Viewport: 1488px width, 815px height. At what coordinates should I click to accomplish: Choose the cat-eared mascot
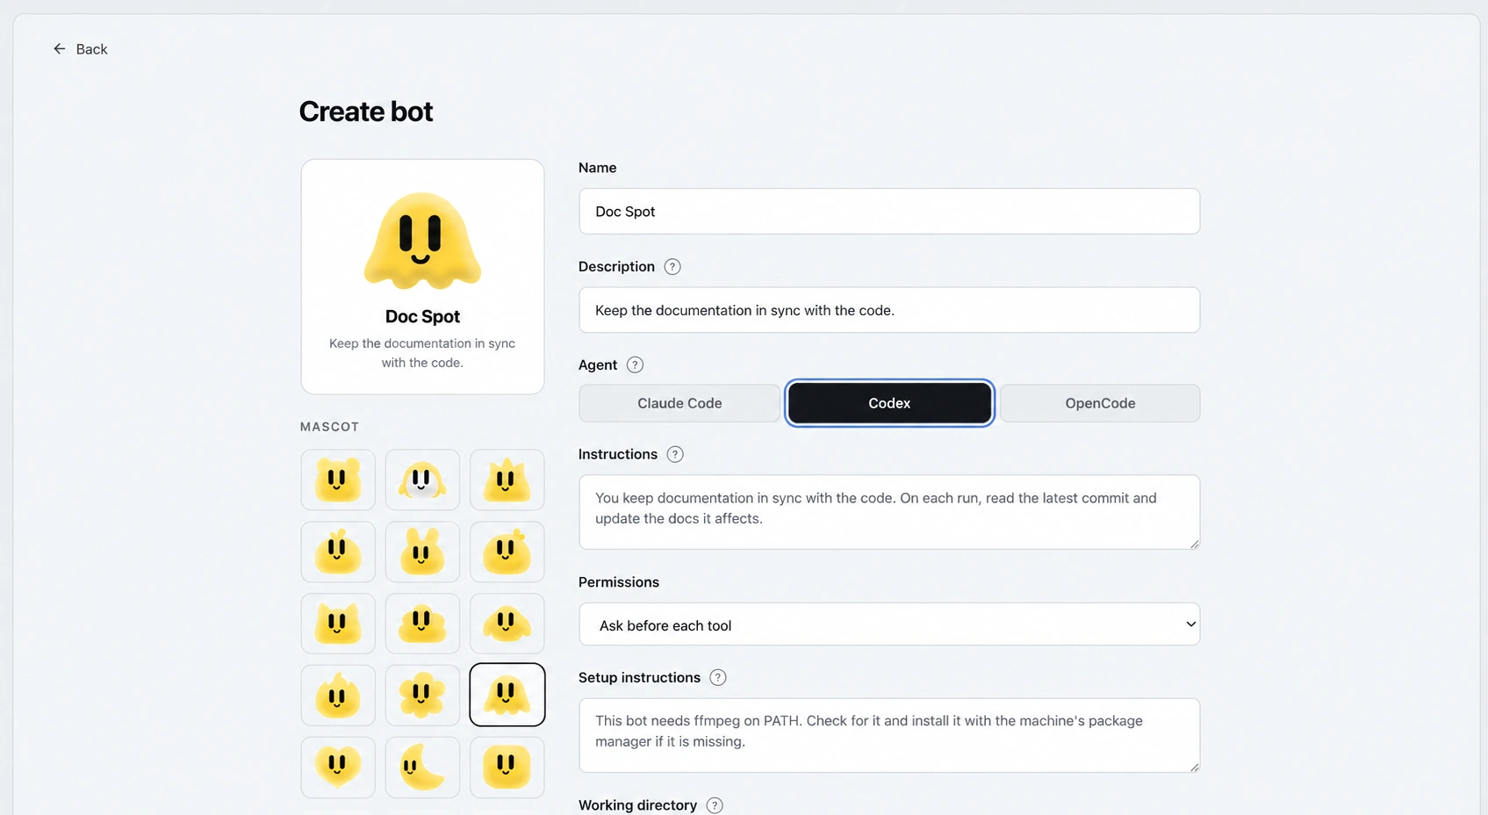click(x=338, y=624)
